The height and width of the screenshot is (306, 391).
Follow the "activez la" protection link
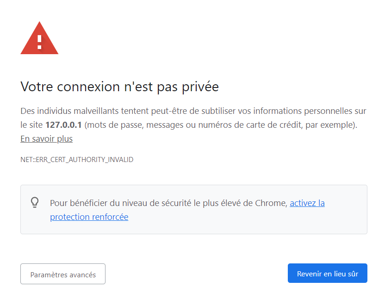click(307, 203)
